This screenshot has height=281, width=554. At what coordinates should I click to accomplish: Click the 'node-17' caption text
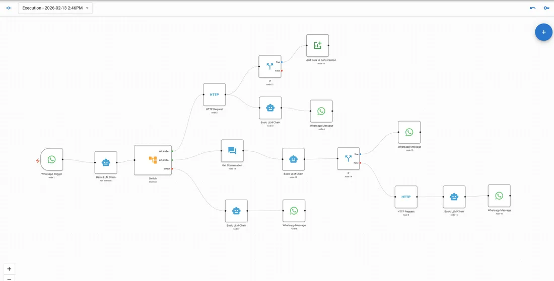(499, 214)
